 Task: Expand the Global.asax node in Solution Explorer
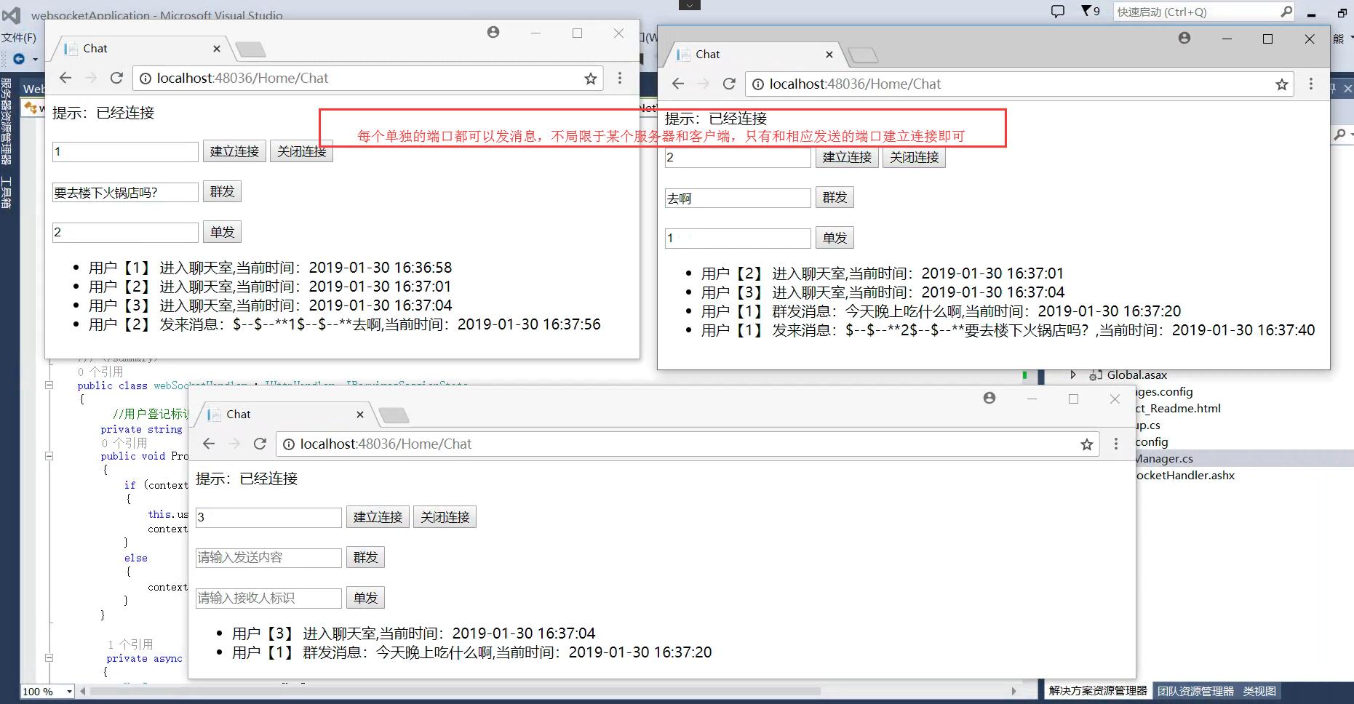coord(1073,375)
